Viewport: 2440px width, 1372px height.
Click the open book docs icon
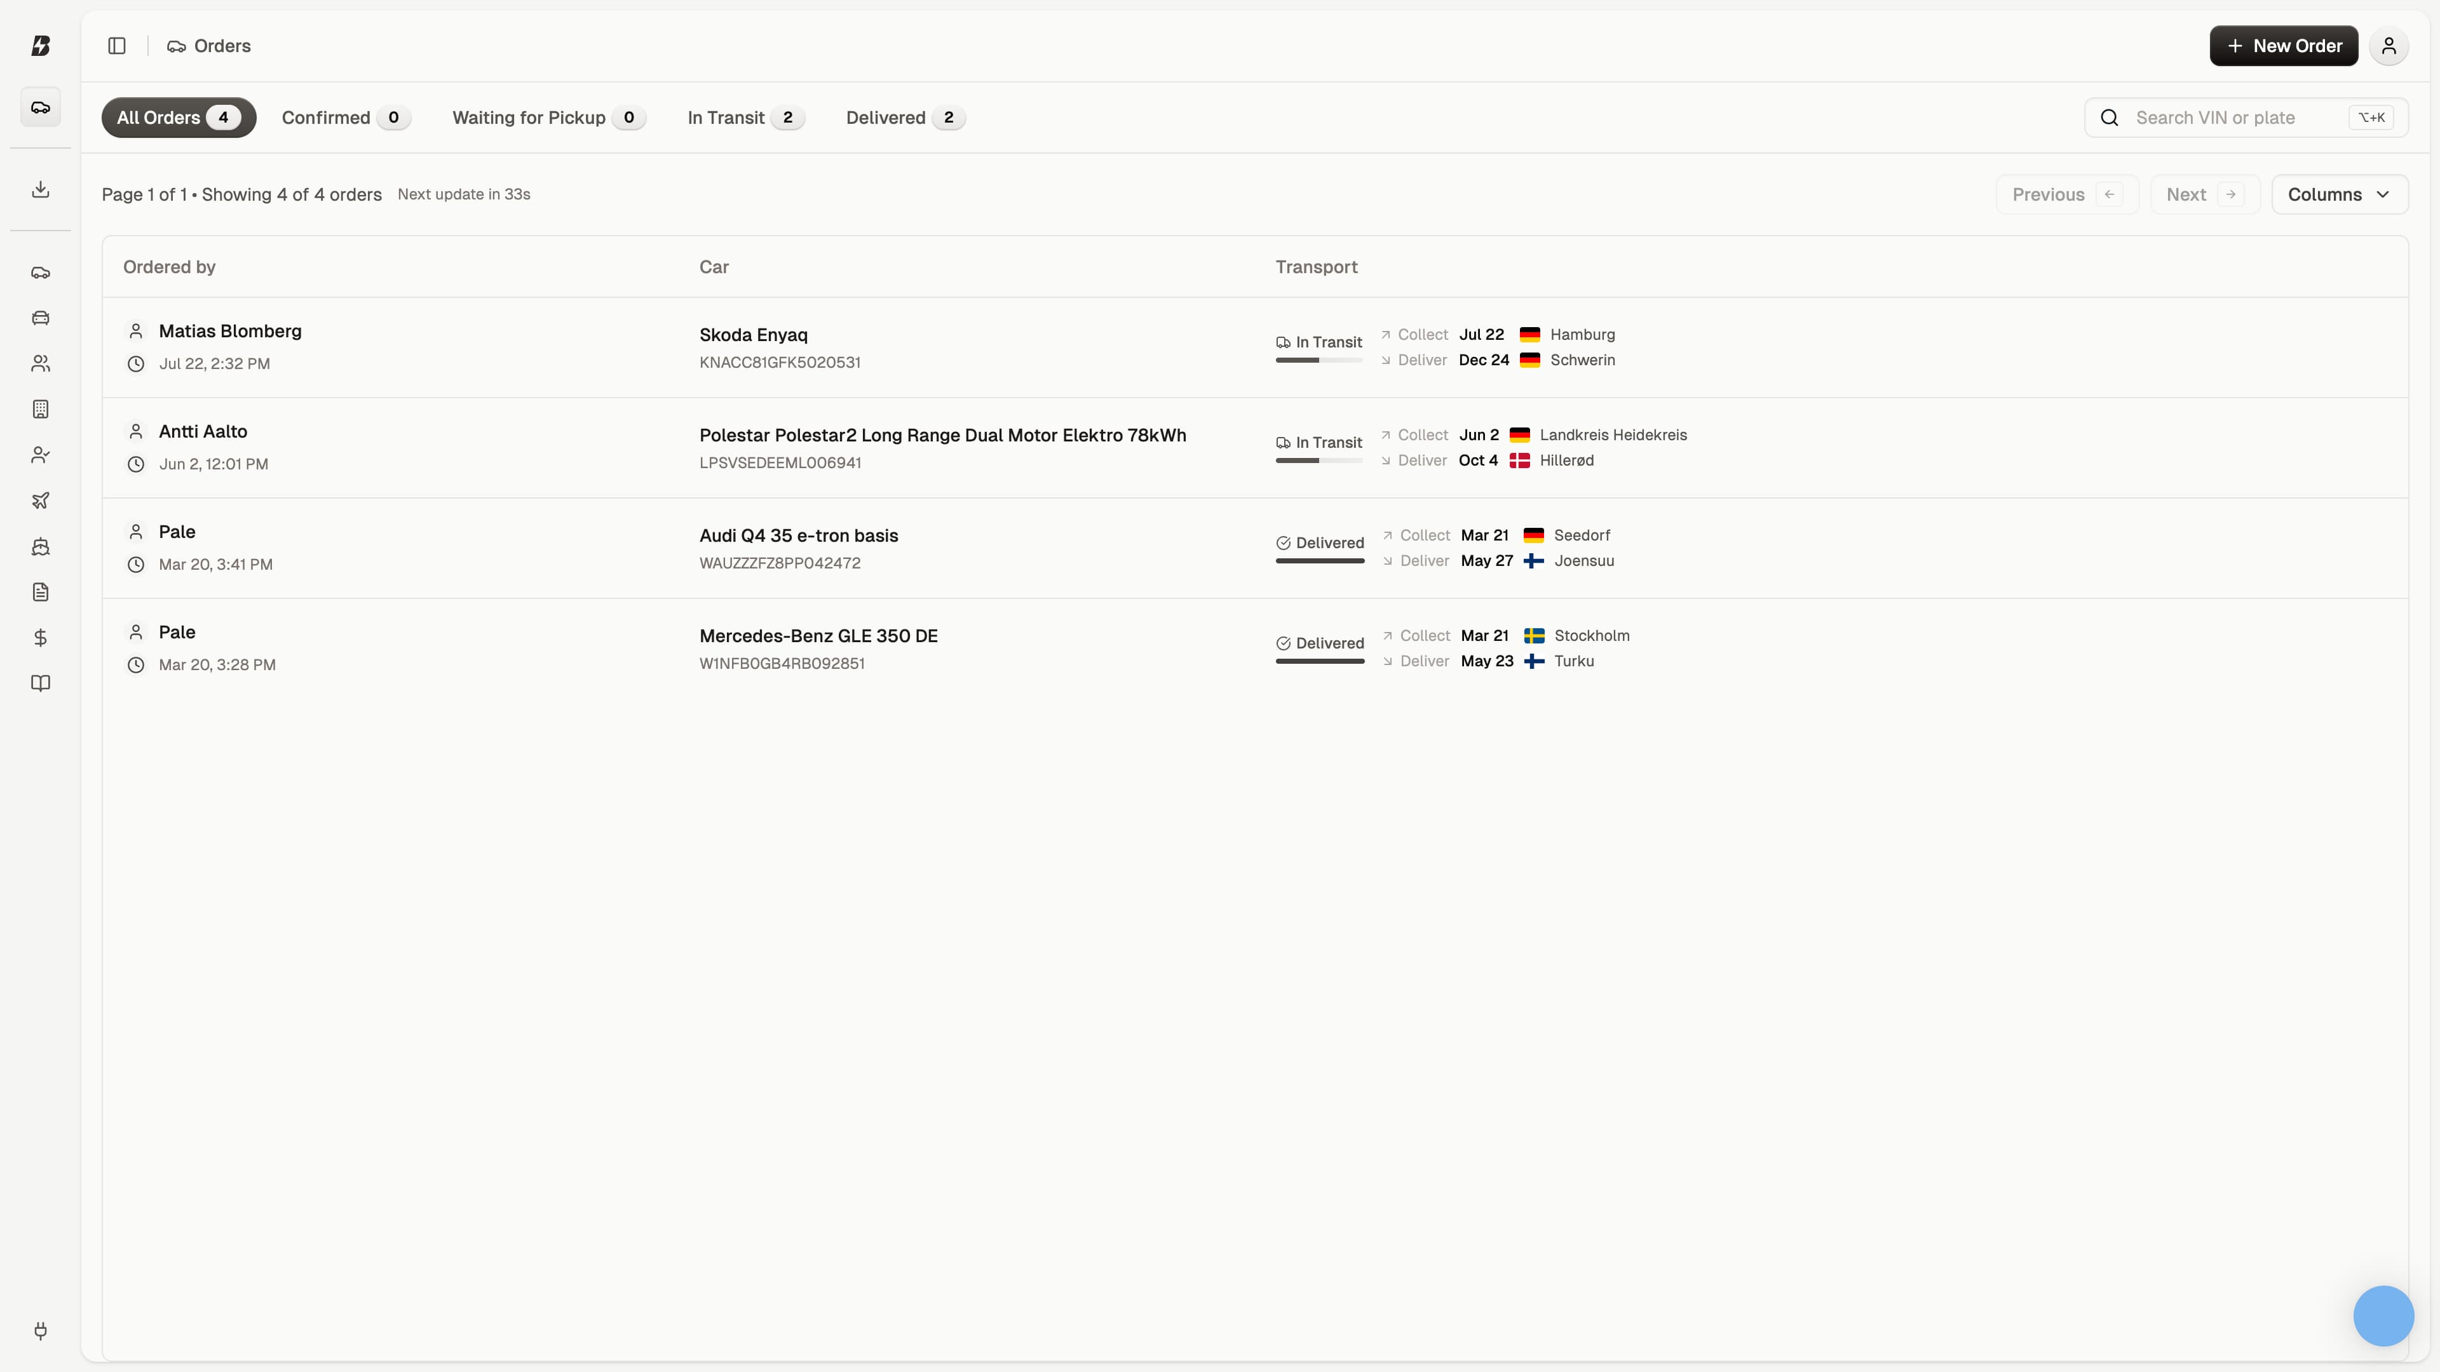(40, 683)
